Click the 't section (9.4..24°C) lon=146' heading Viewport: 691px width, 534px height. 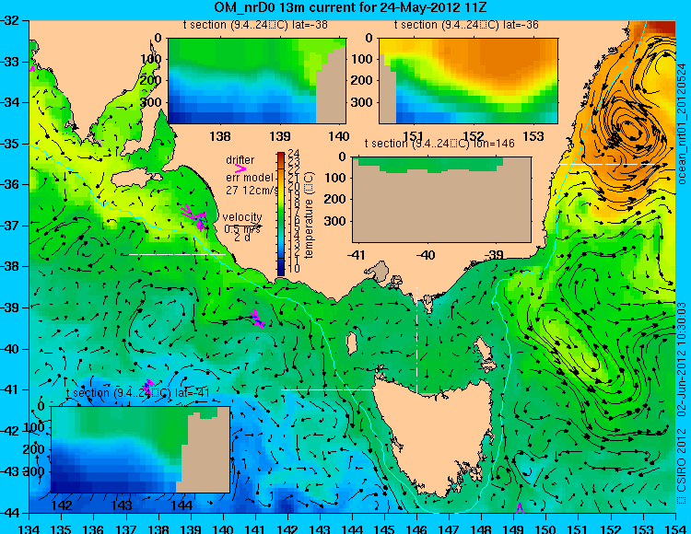click(439, 144)
